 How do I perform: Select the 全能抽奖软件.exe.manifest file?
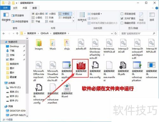tap(109, 71)
